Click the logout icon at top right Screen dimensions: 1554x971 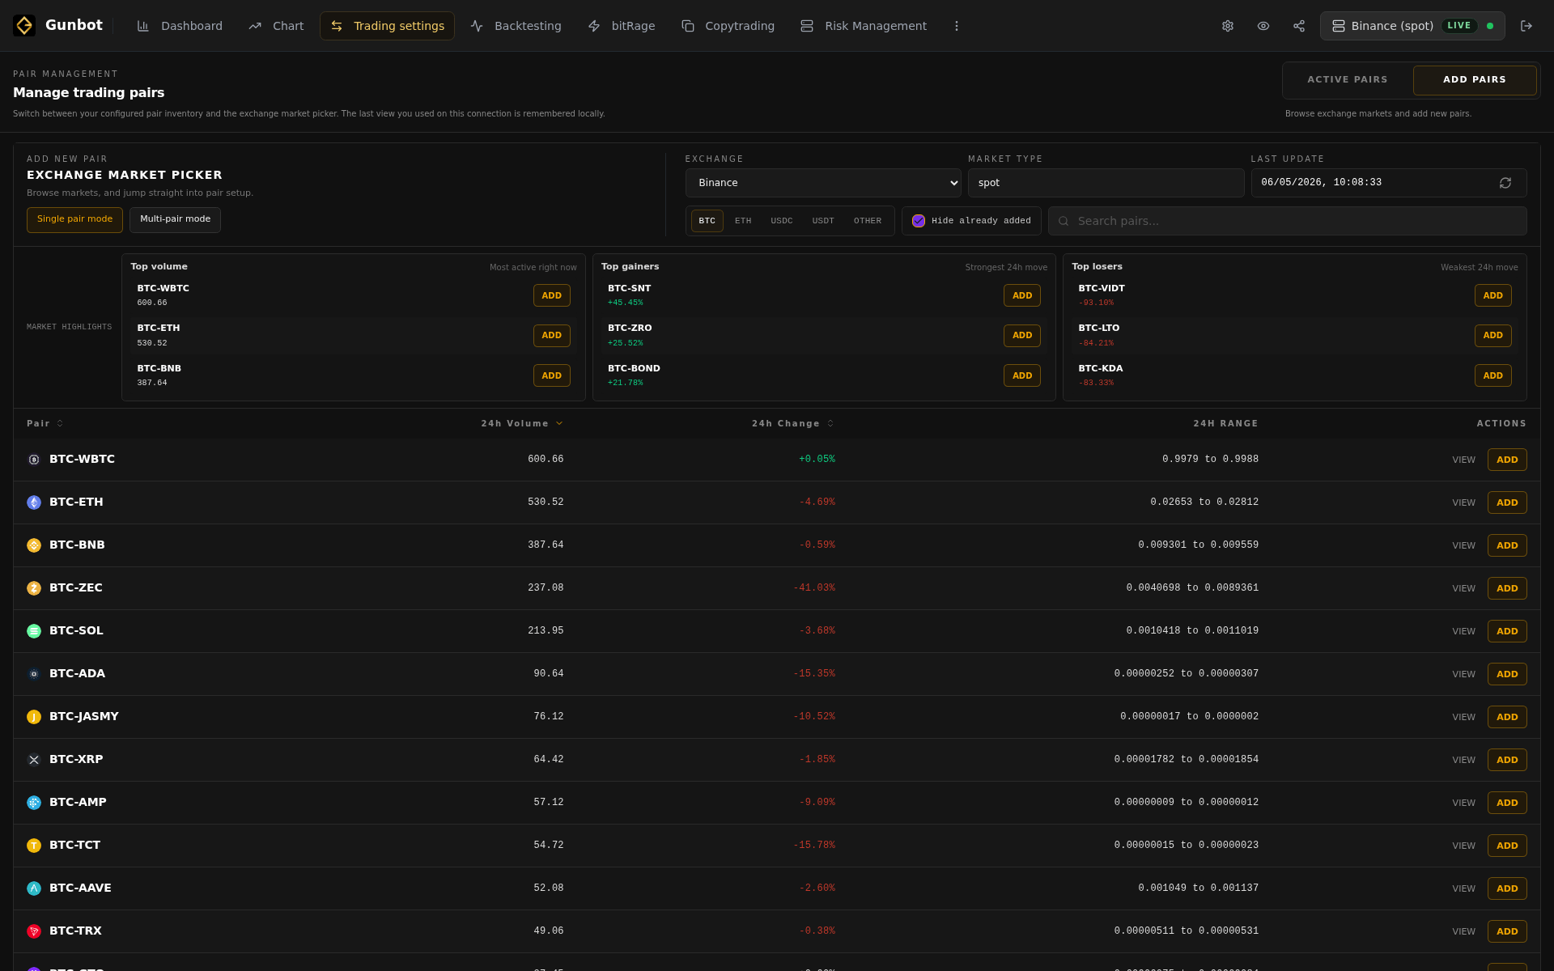[1526, 26]
